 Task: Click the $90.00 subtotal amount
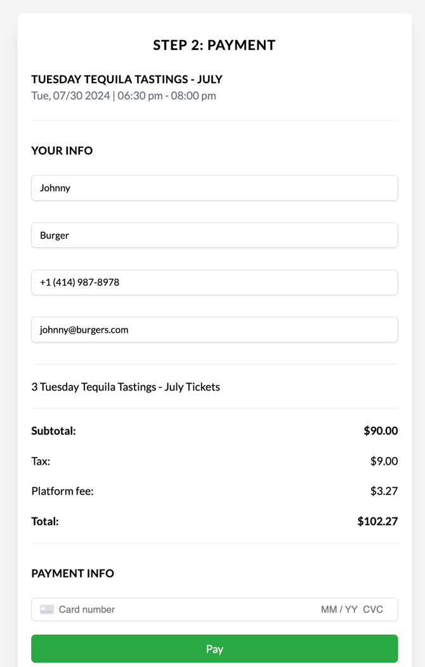(x=381, y=431)
